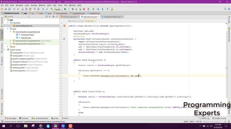Toggle the Favorites side tool window

[2, 94]
